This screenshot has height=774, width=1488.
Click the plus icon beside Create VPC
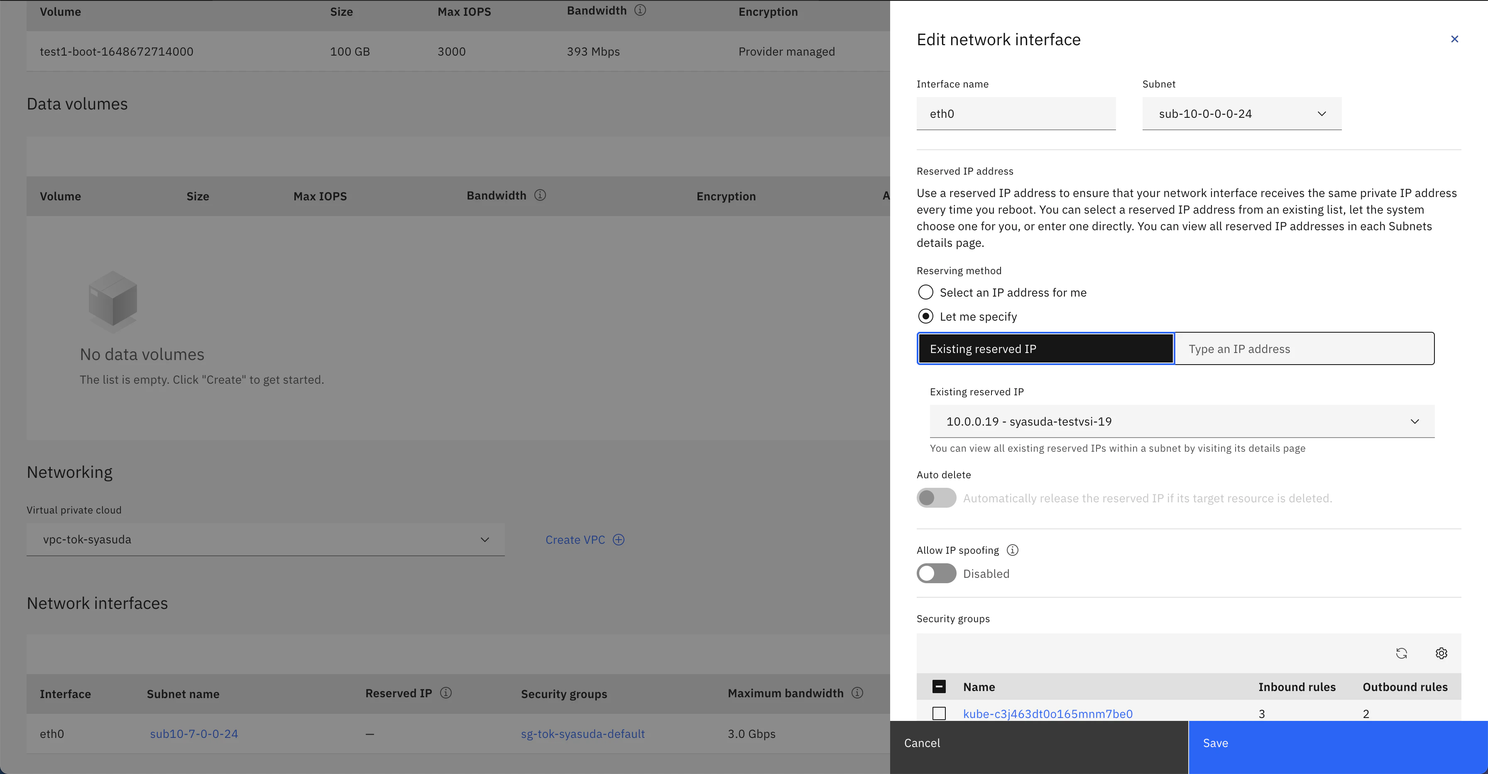[x=619, y=540]
